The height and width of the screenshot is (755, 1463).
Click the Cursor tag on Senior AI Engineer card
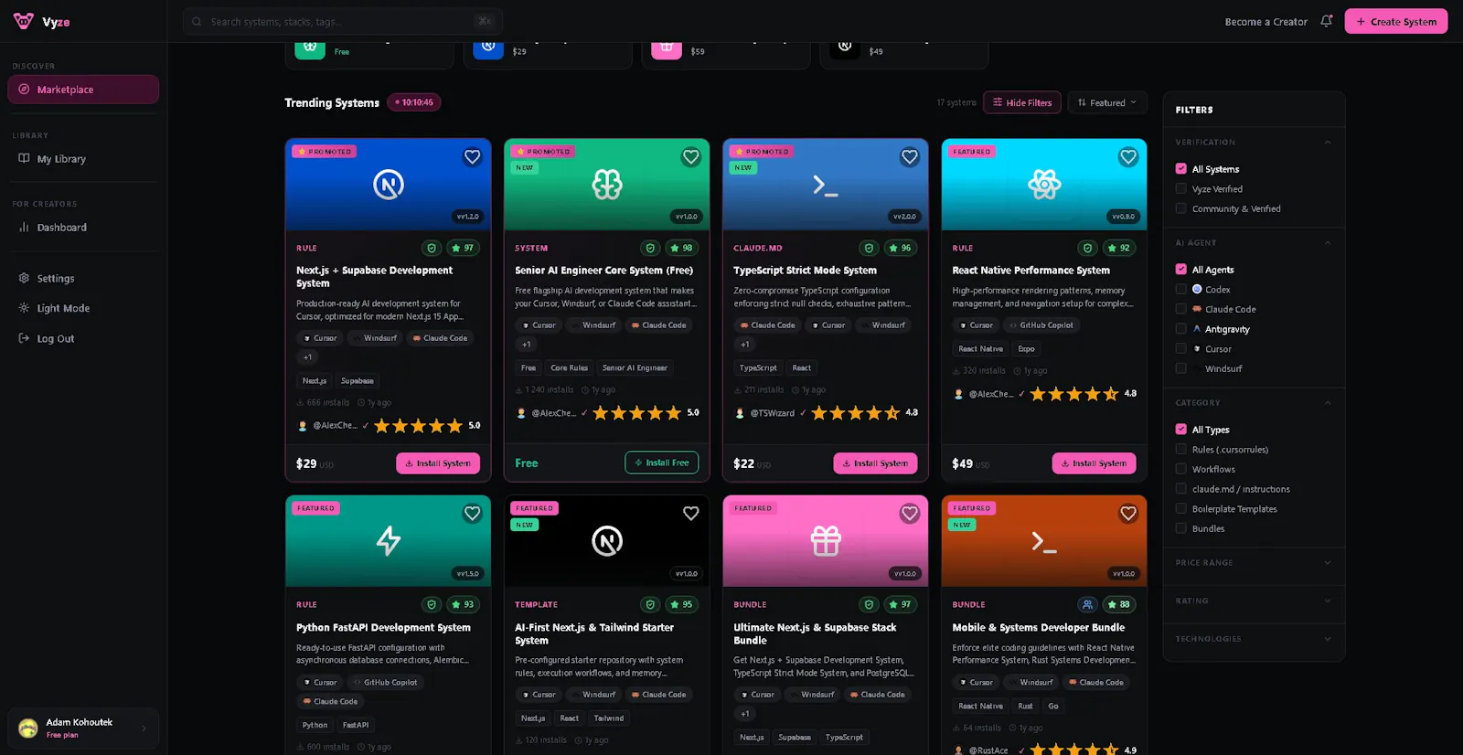(539, 325)
